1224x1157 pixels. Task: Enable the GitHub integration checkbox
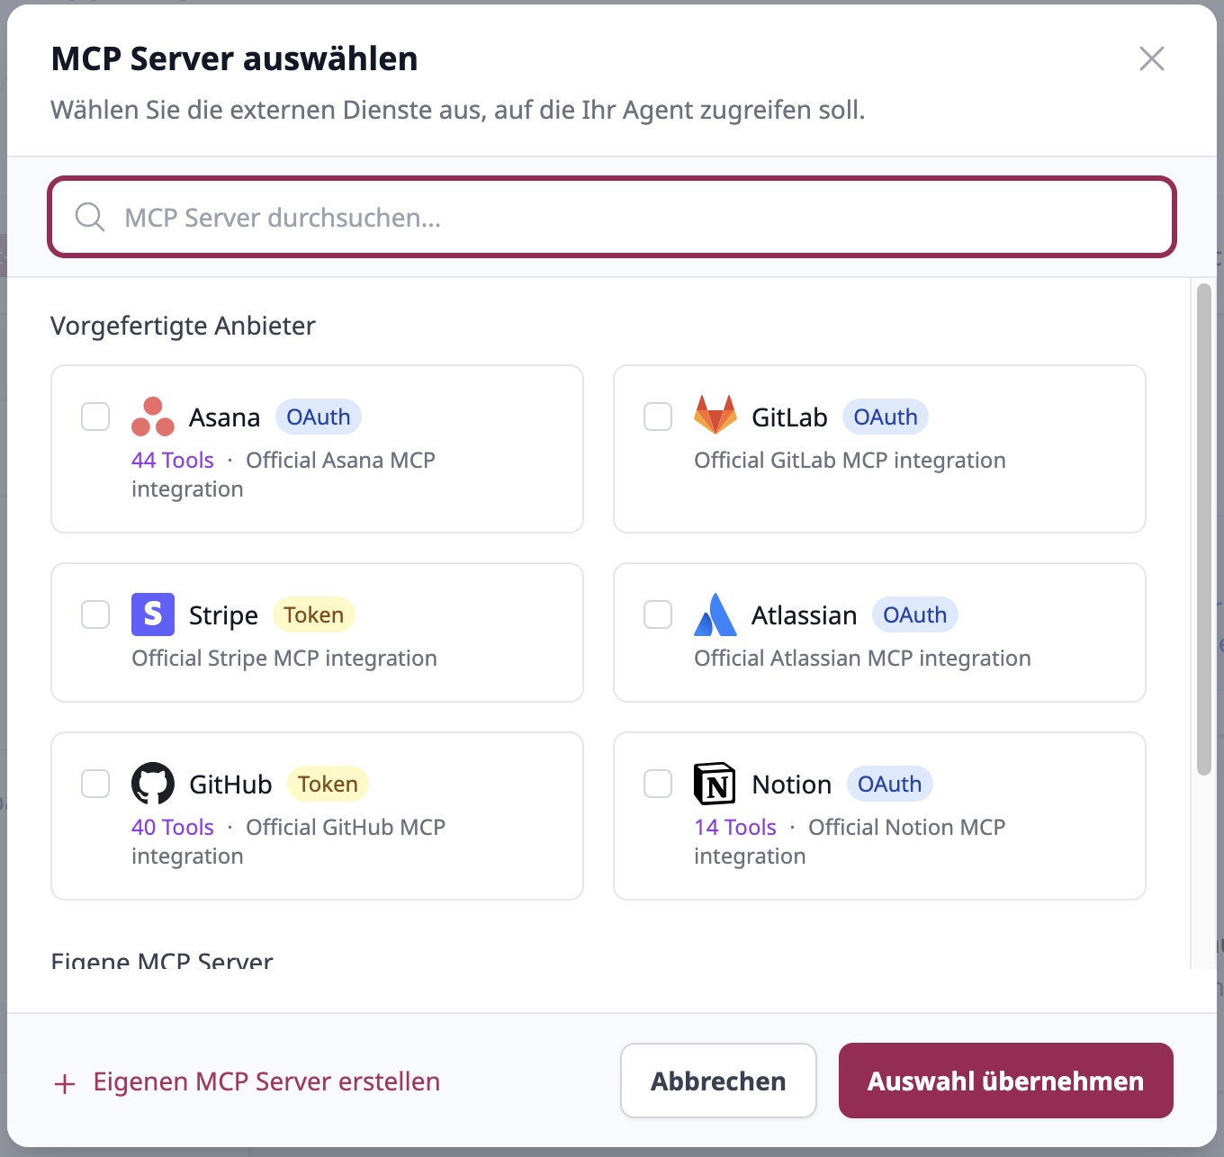(94, 784)
